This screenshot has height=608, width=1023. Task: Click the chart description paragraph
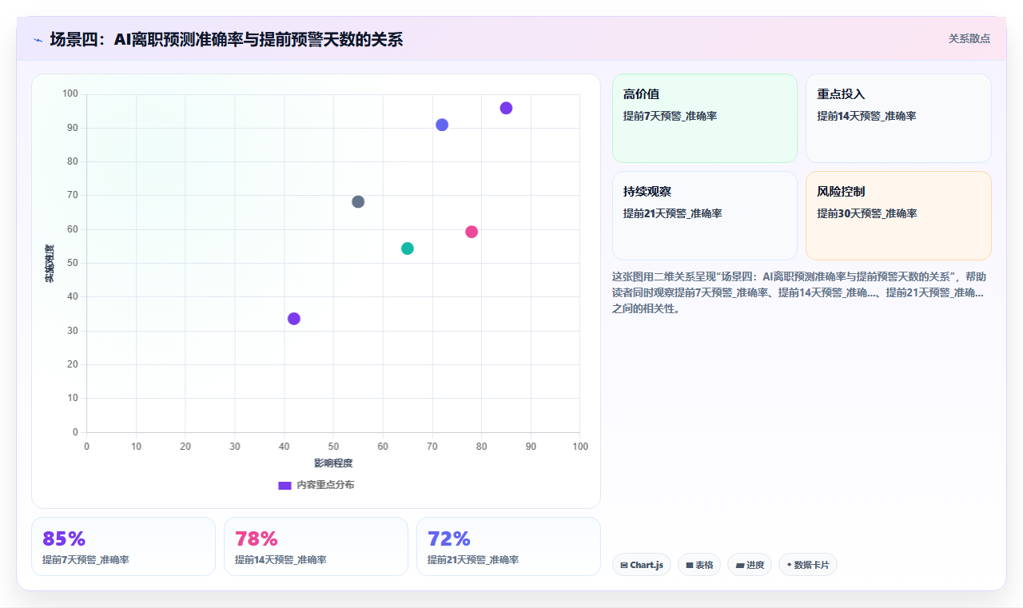(798, 292)
